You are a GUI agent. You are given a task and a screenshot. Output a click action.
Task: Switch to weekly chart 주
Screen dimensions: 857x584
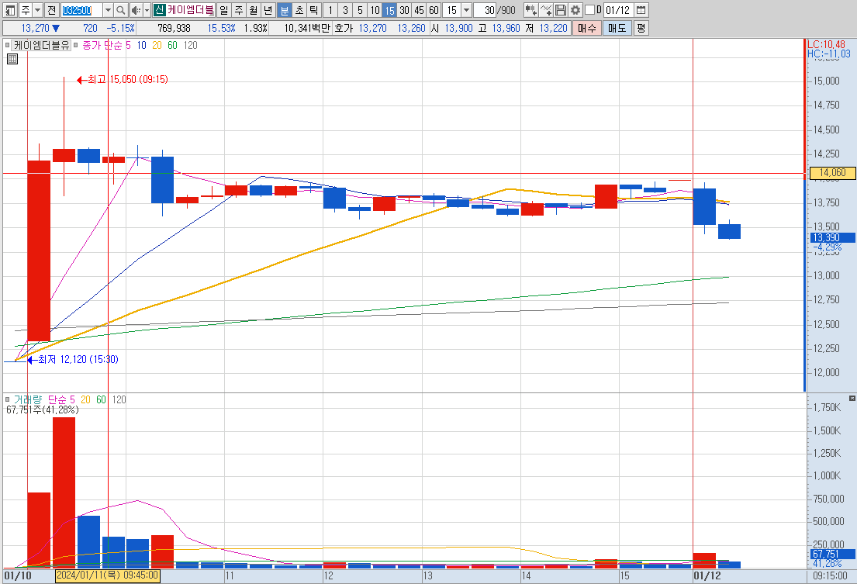point(239,10)
